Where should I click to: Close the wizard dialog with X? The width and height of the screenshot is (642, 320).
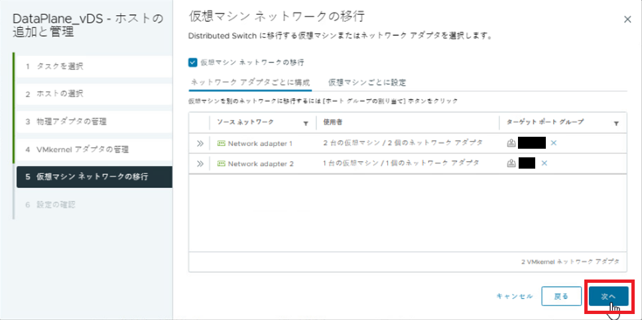click(627, 20)
